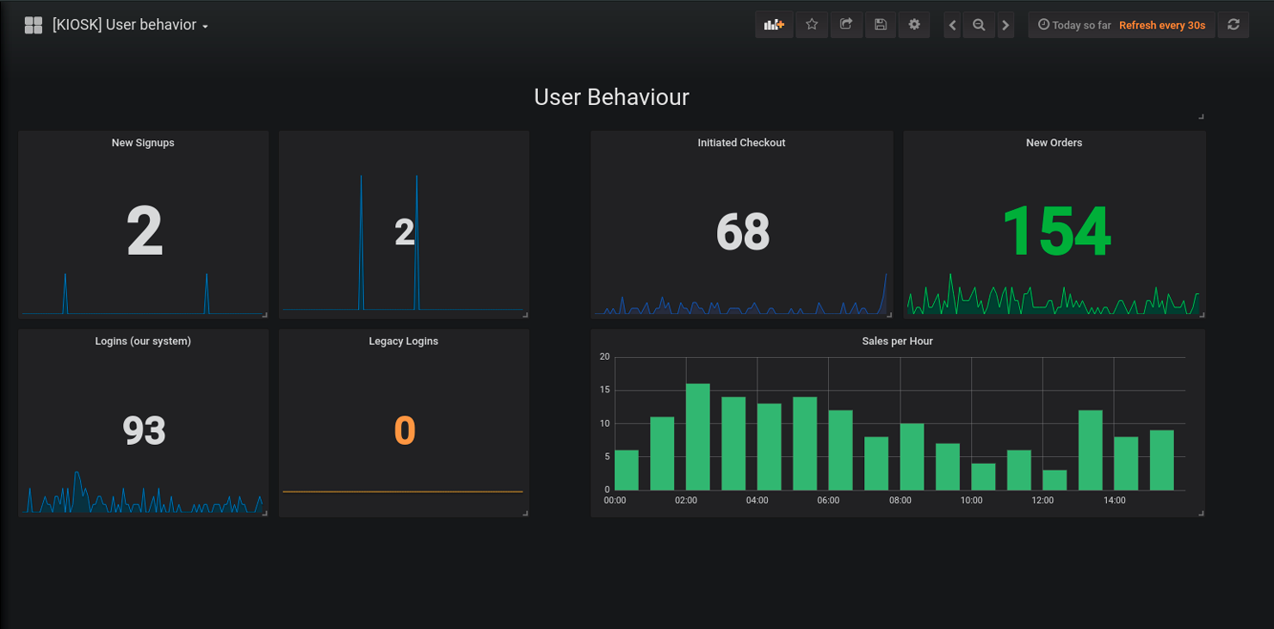
Task: Click the Initiated Checkout value 68
Action: point(743,231)
